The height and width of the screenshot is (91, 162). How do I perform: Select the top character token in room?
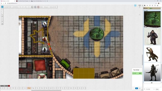[x=45, y=24]
